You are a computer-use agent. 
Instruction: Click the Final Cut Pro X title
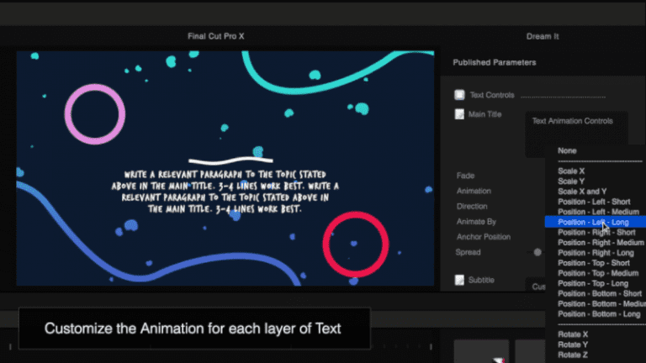[216, 36]
